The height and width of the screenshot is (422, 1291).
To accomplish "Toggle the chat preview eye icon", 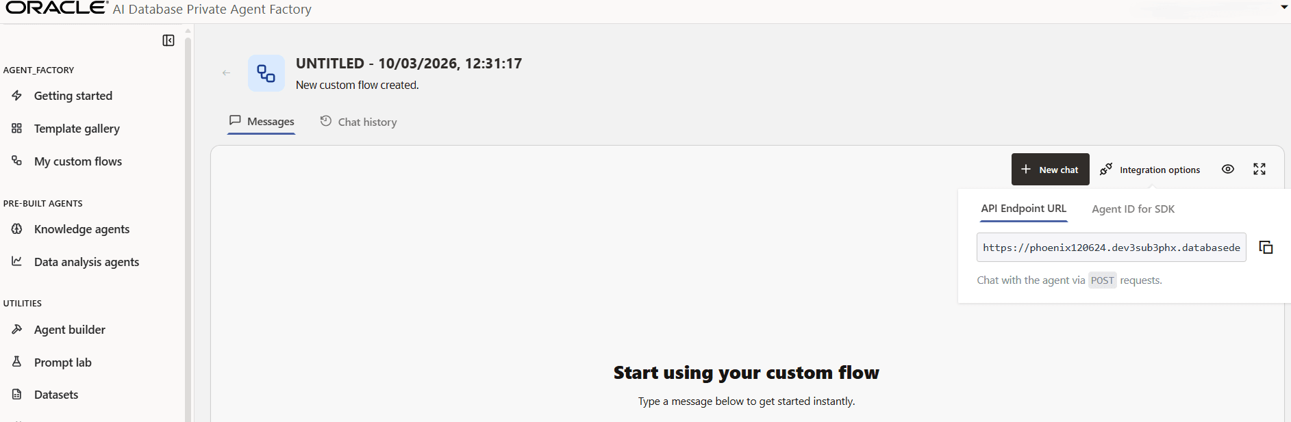I will point(1227,169).
